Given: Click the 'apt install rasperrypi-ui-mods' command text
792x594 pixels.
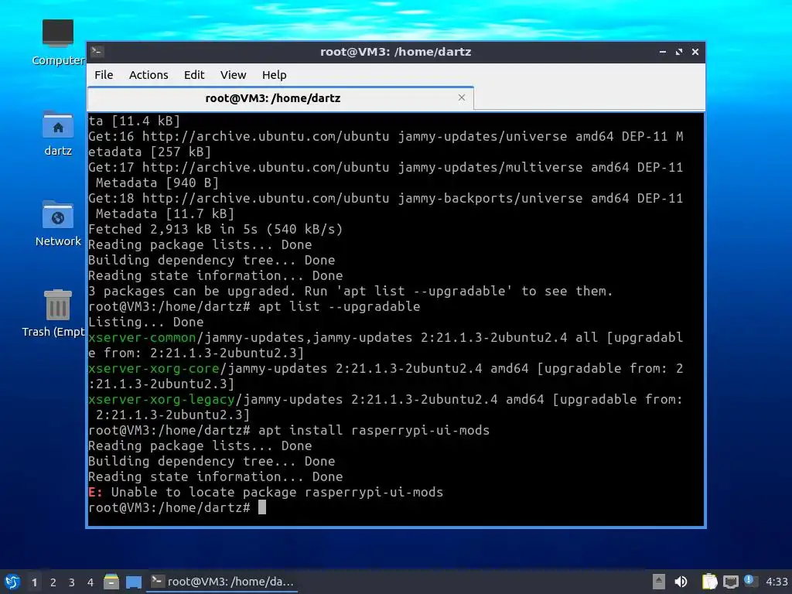Looking at the screenshot, I should 374,430.
